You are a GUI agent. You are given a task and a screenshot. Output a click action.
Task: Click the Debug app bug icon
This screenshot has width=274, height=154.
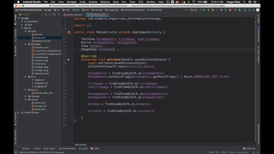tap(213, 10)
